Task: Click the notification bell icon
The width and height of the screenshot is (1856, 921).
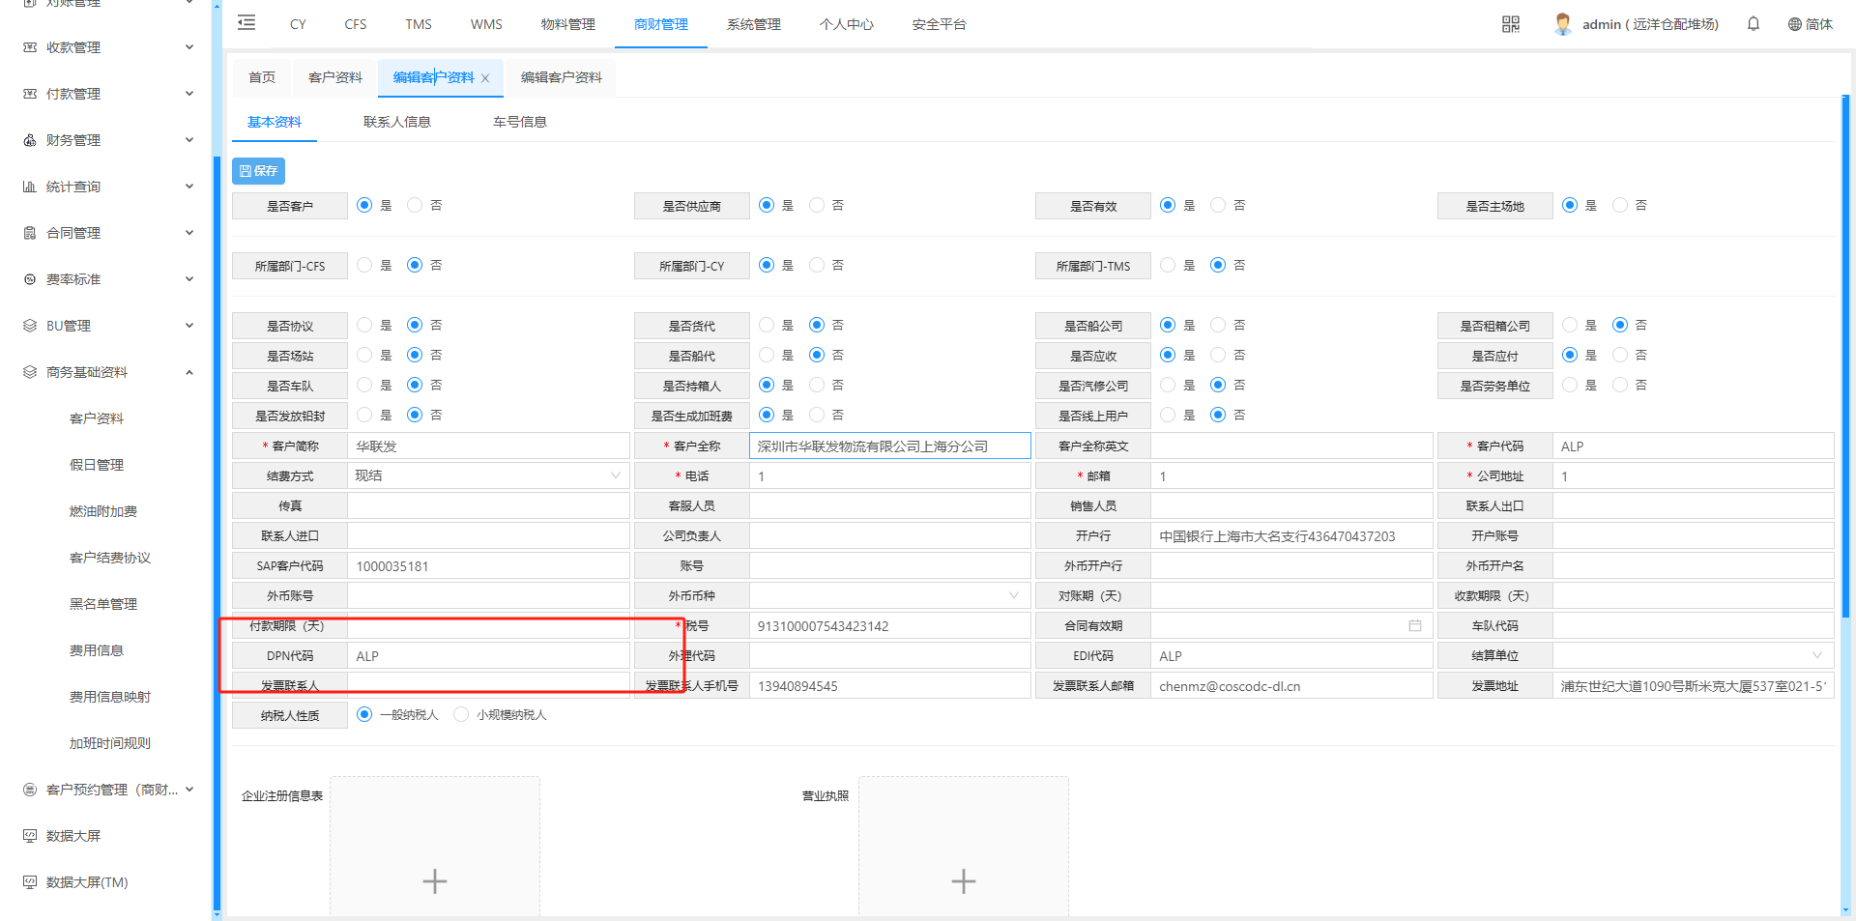Action: click(1753, 24)
